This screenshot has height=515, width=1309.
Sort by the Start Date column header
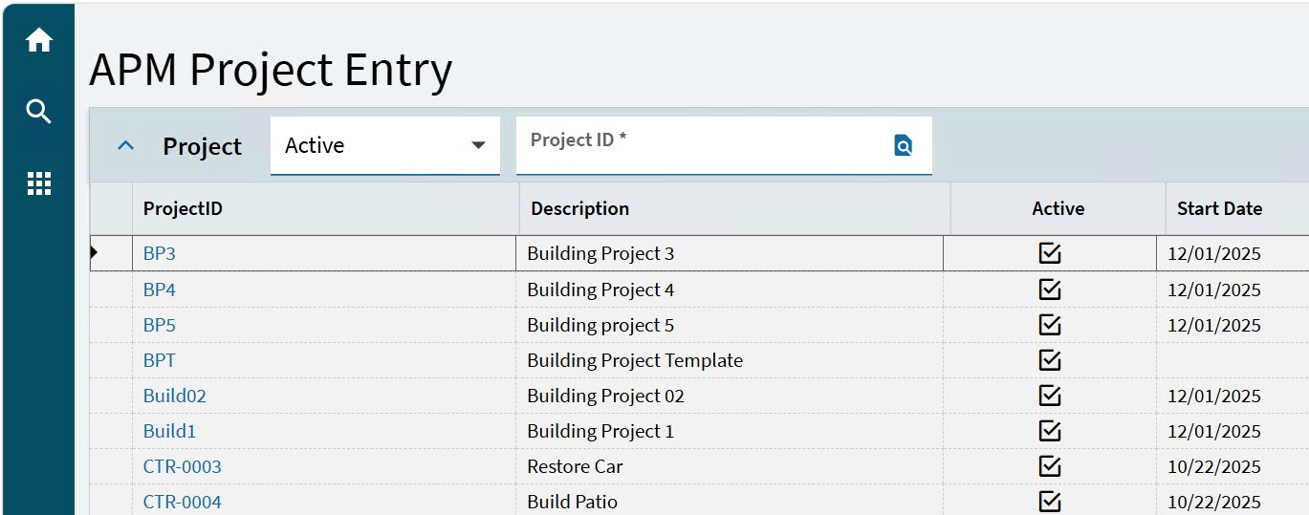1237,208
